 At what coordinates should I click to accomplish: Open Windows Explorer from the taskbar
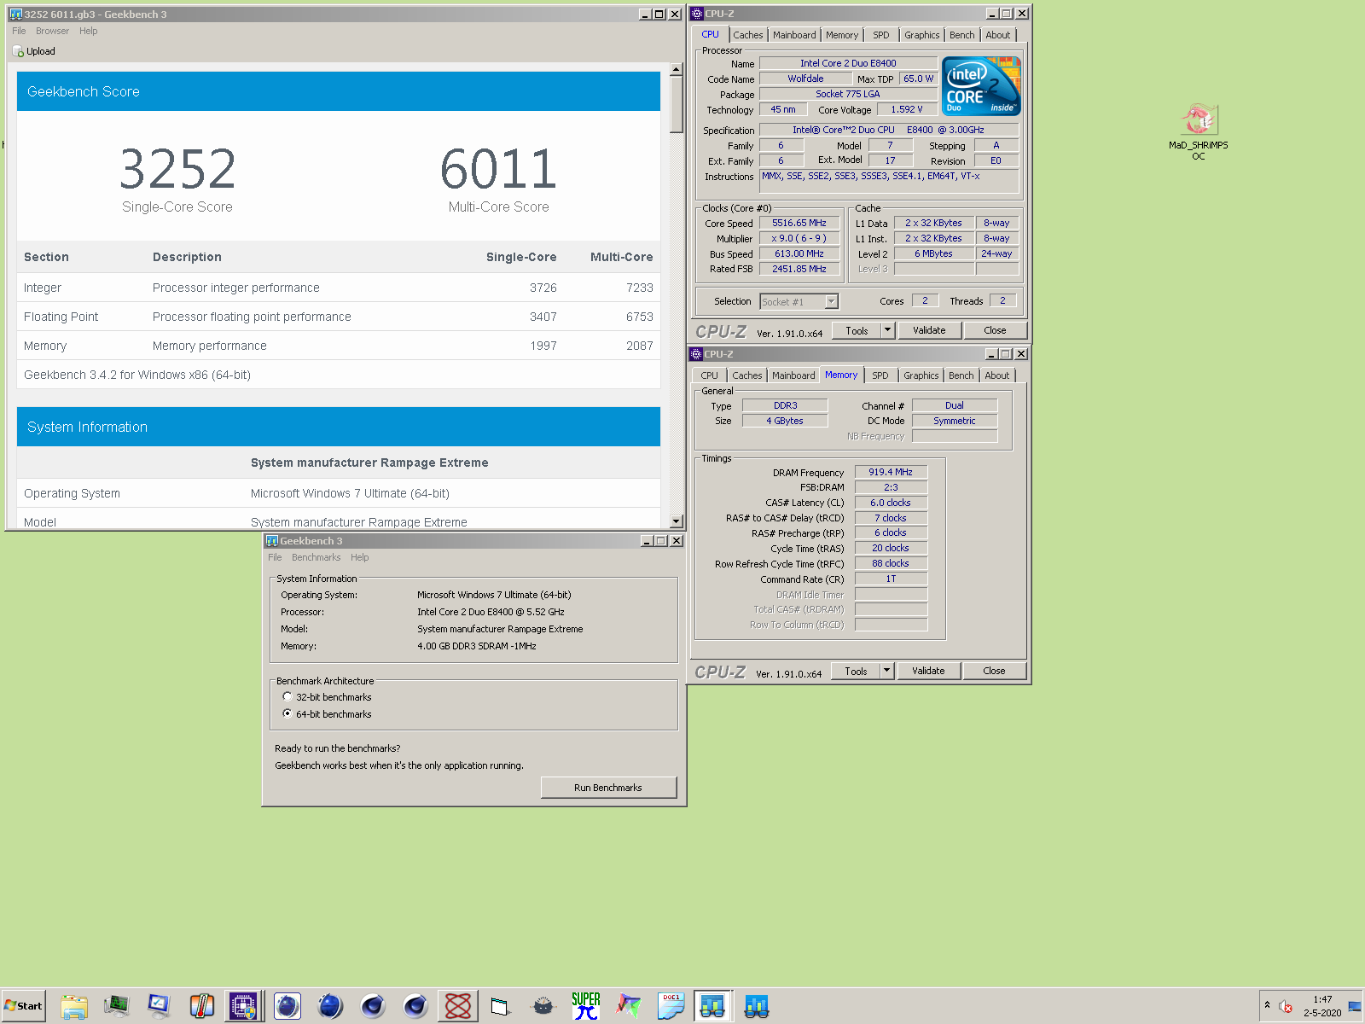pos(74,1006)
